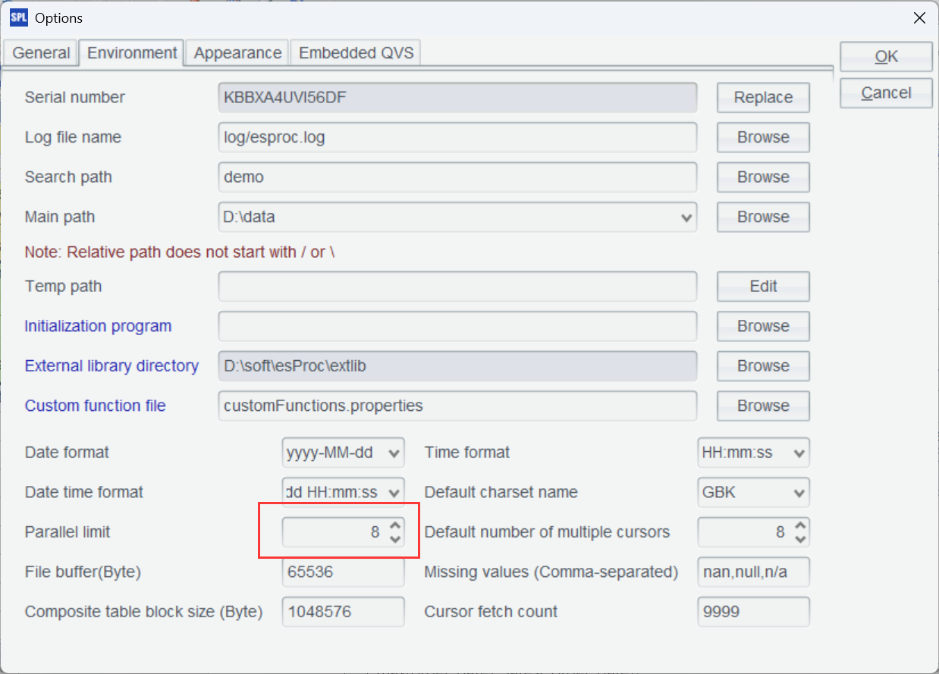Expand the Main path dropdown
The width and height of the screenshot is (939, 674).
tap(686, 218)
